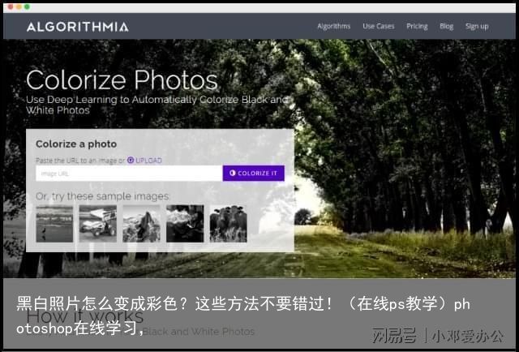This screenshot has width=519, height=352.
Task: Select the cows sample image
Action: (228, 224)
